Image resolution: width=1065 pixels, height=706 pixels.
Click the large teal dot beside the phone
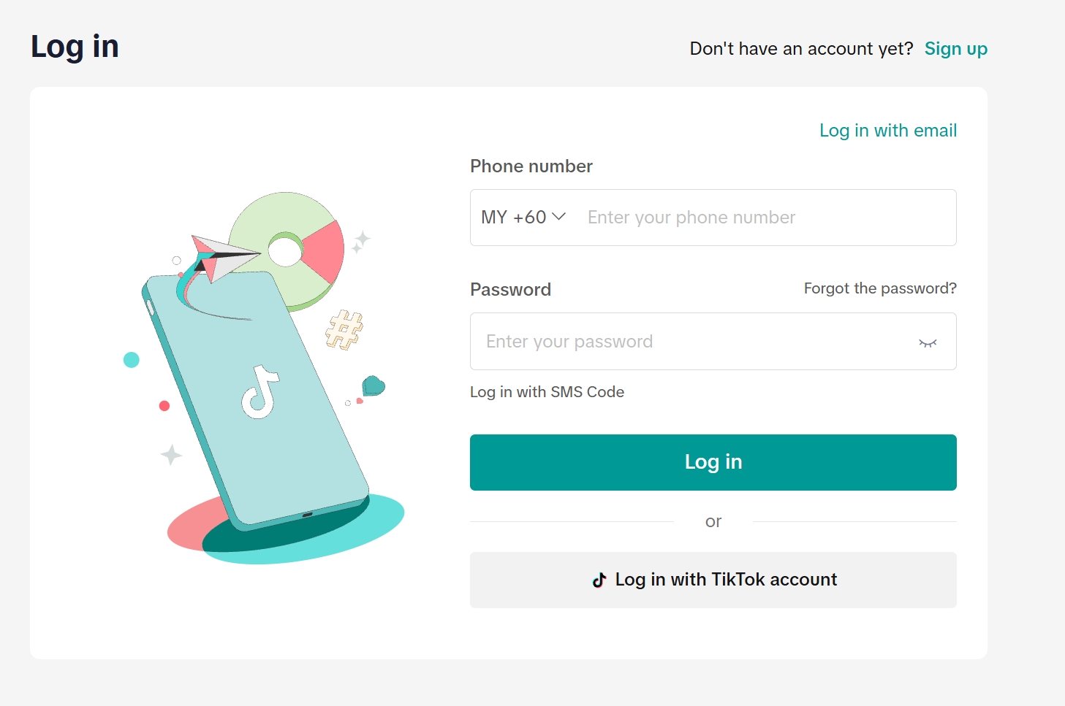coord(132,359)
